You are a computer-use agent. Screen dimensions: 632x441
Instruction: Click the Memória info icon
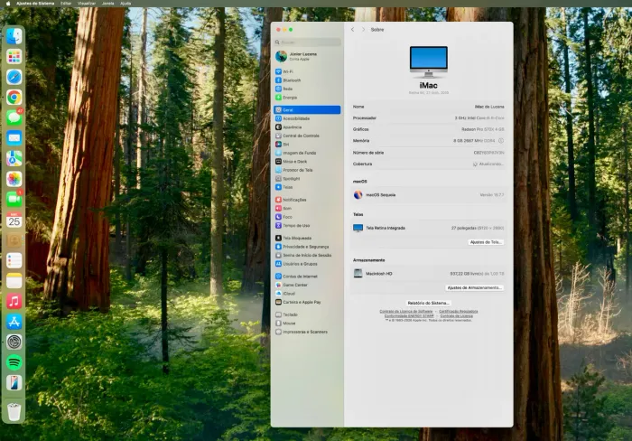point(501,141)
